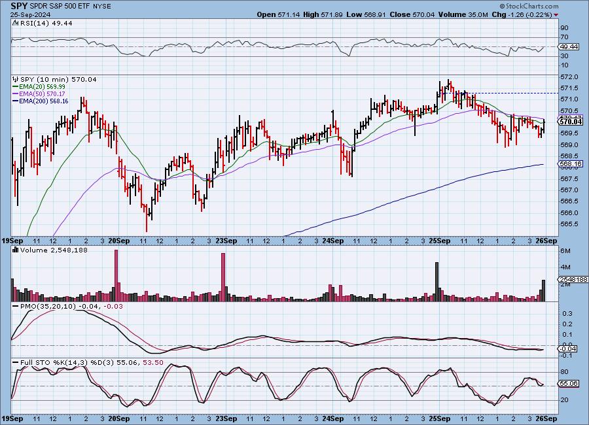Screen dimensions: 589x425
Task: Click 25Sep on the price panel time axis
Action: 440,241
